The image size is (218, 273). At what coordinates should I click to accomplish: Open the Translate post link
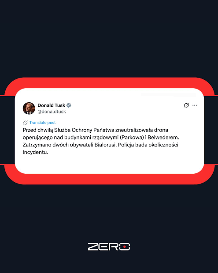43,123
